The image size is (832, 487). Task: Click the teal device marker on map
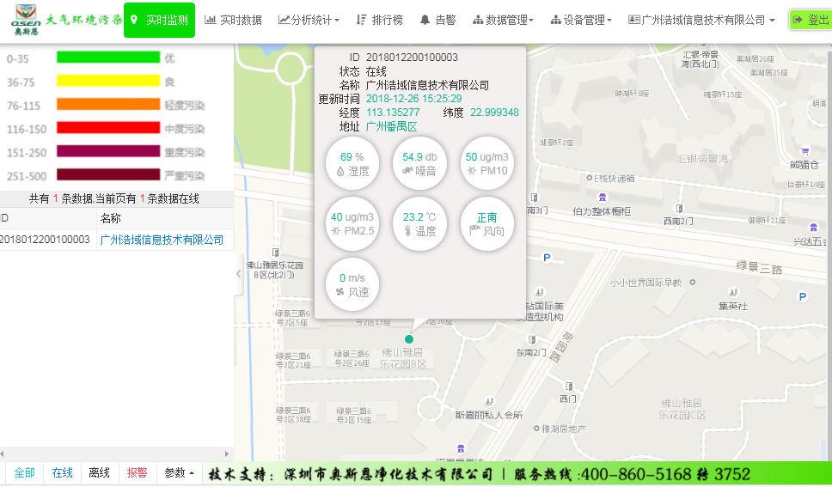tap(409, 339)
